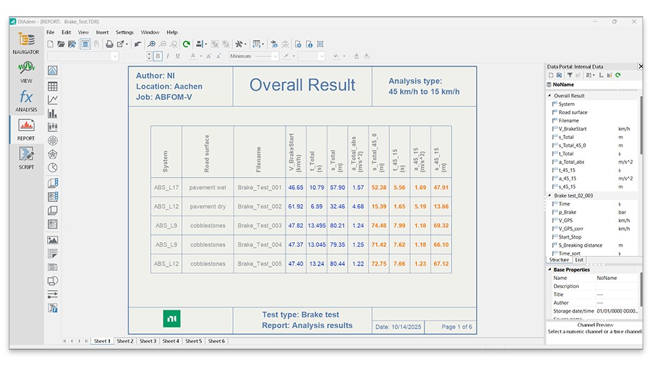Open the font color dropdown arrow
652x366 pixels.
tap(200, 56)
